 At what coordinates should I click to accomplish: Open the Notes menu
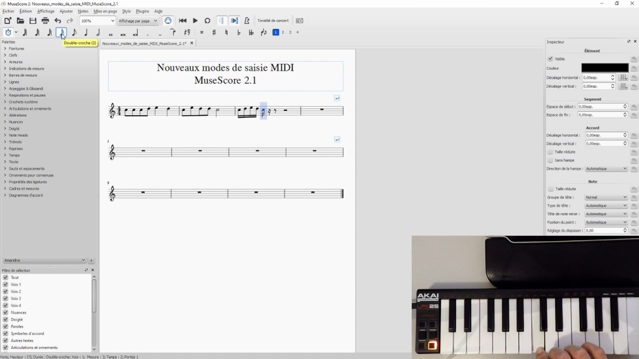pos(83,11)
